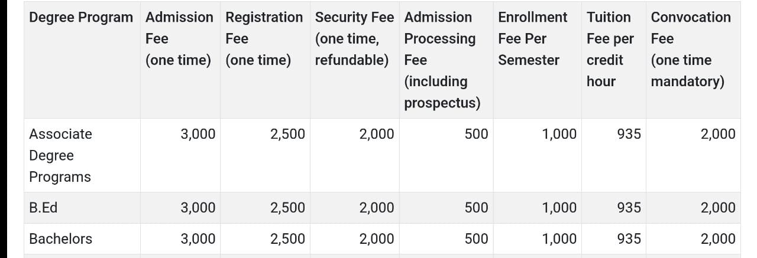This screenshot has width=757, height=258.
Task: Click Associate Degree processing fee value 500
Action: (x=476, y=135)
